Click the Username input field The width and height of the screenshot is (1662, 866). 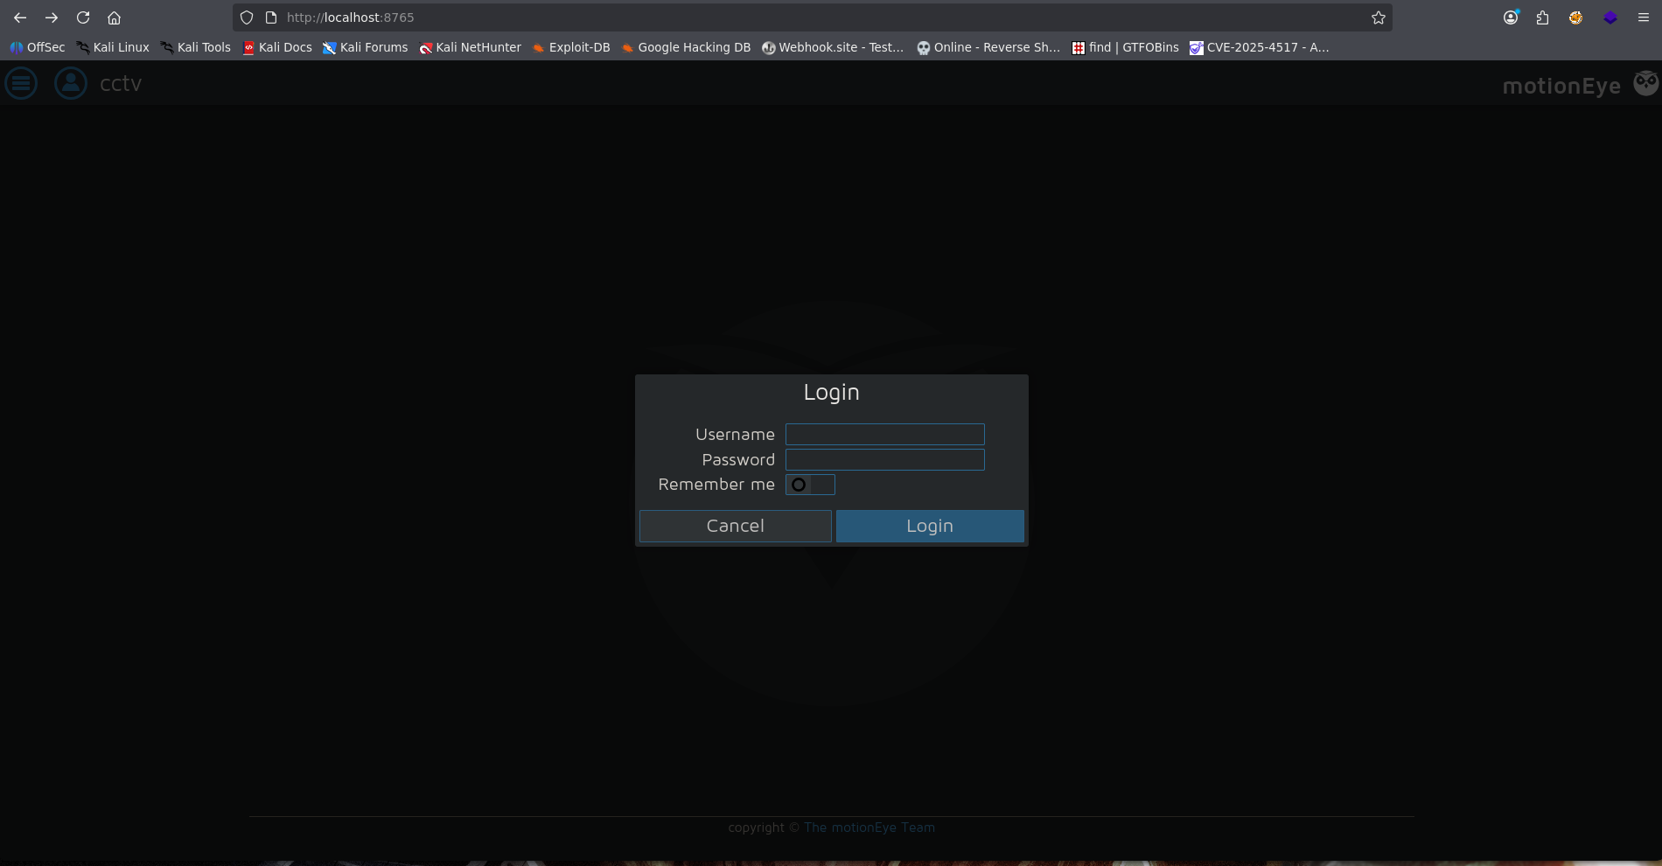click(x=885, y=435)
